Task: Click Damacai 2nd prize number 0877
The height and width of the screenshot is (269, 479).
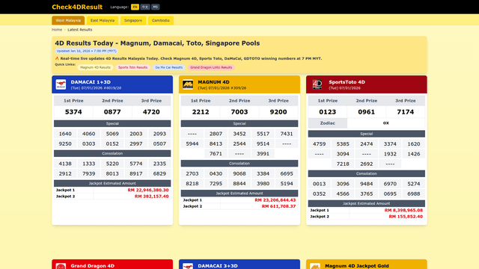Action: pos(112,112)
